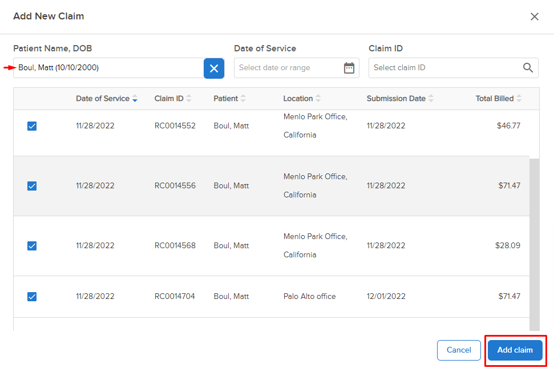This screenshot has width=554, height=368.
Task: Sort by the Location column arrows
Action: pyautogui.click(x=318, y=99)
